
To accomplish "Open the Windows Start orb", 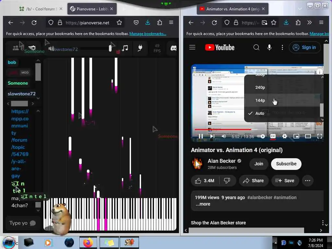I will tap(9, 243).
